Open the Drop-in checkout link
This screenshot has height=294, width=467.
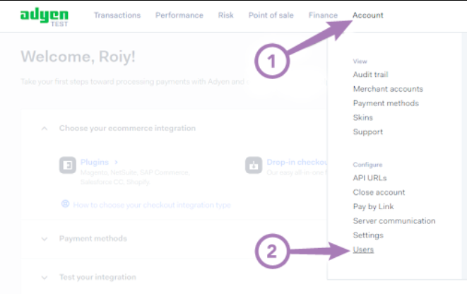click(x=297, y=162)
